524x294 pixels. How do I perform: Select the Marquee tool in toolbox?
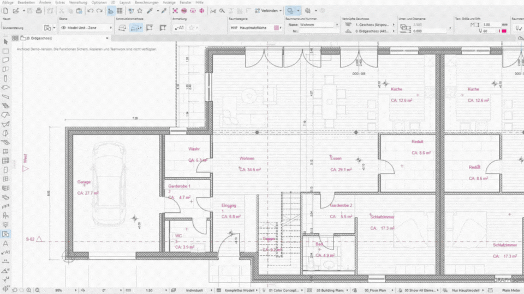coord(5,51)
